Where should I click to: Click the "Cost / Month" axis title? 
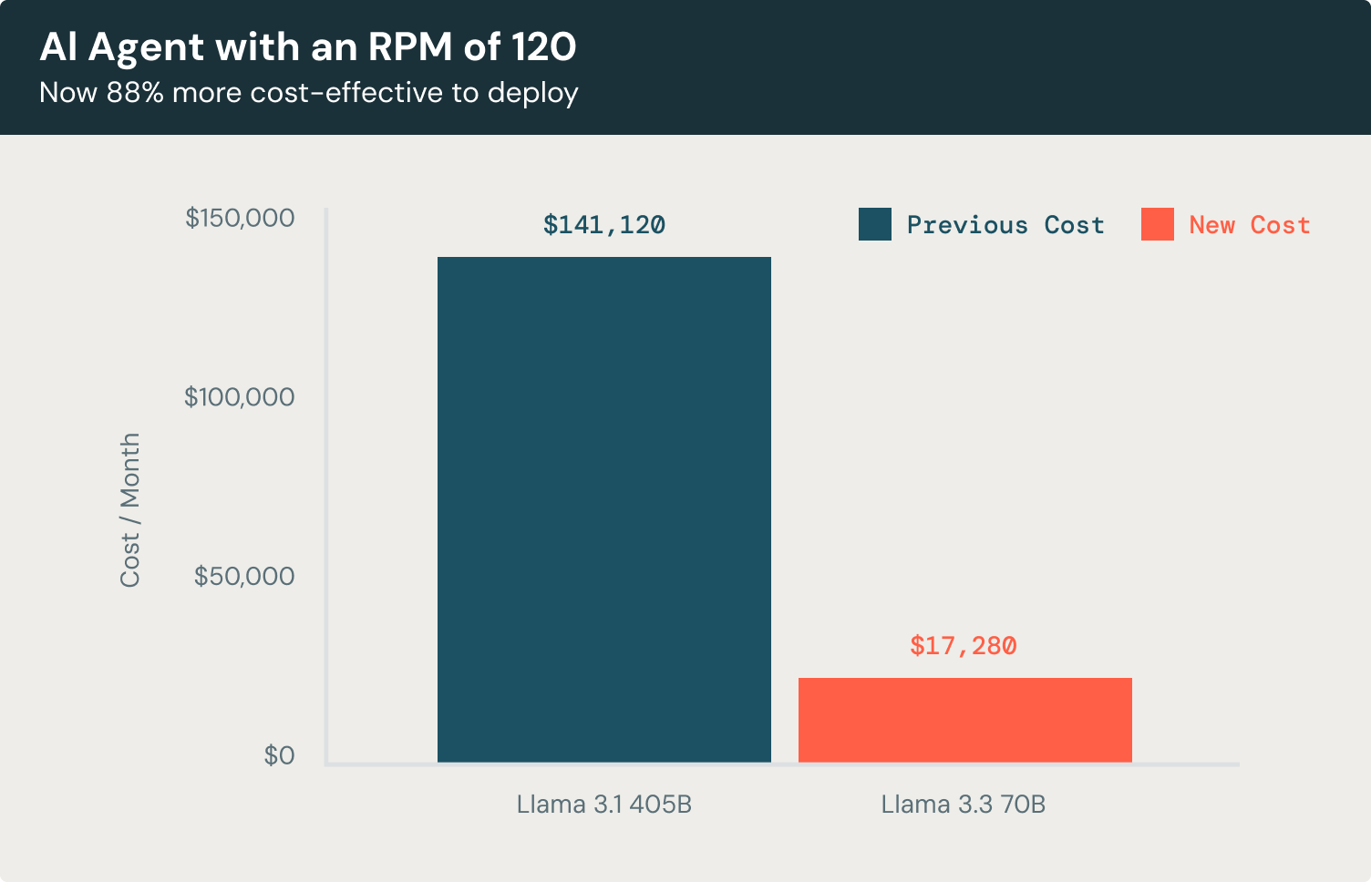coord(130,510)
